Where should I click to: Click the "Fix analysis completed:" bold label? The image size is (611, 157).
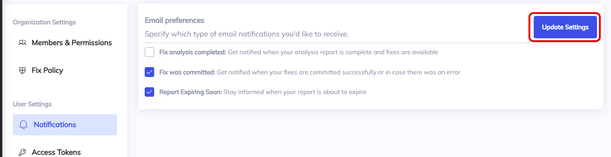(x=192, y=52)
